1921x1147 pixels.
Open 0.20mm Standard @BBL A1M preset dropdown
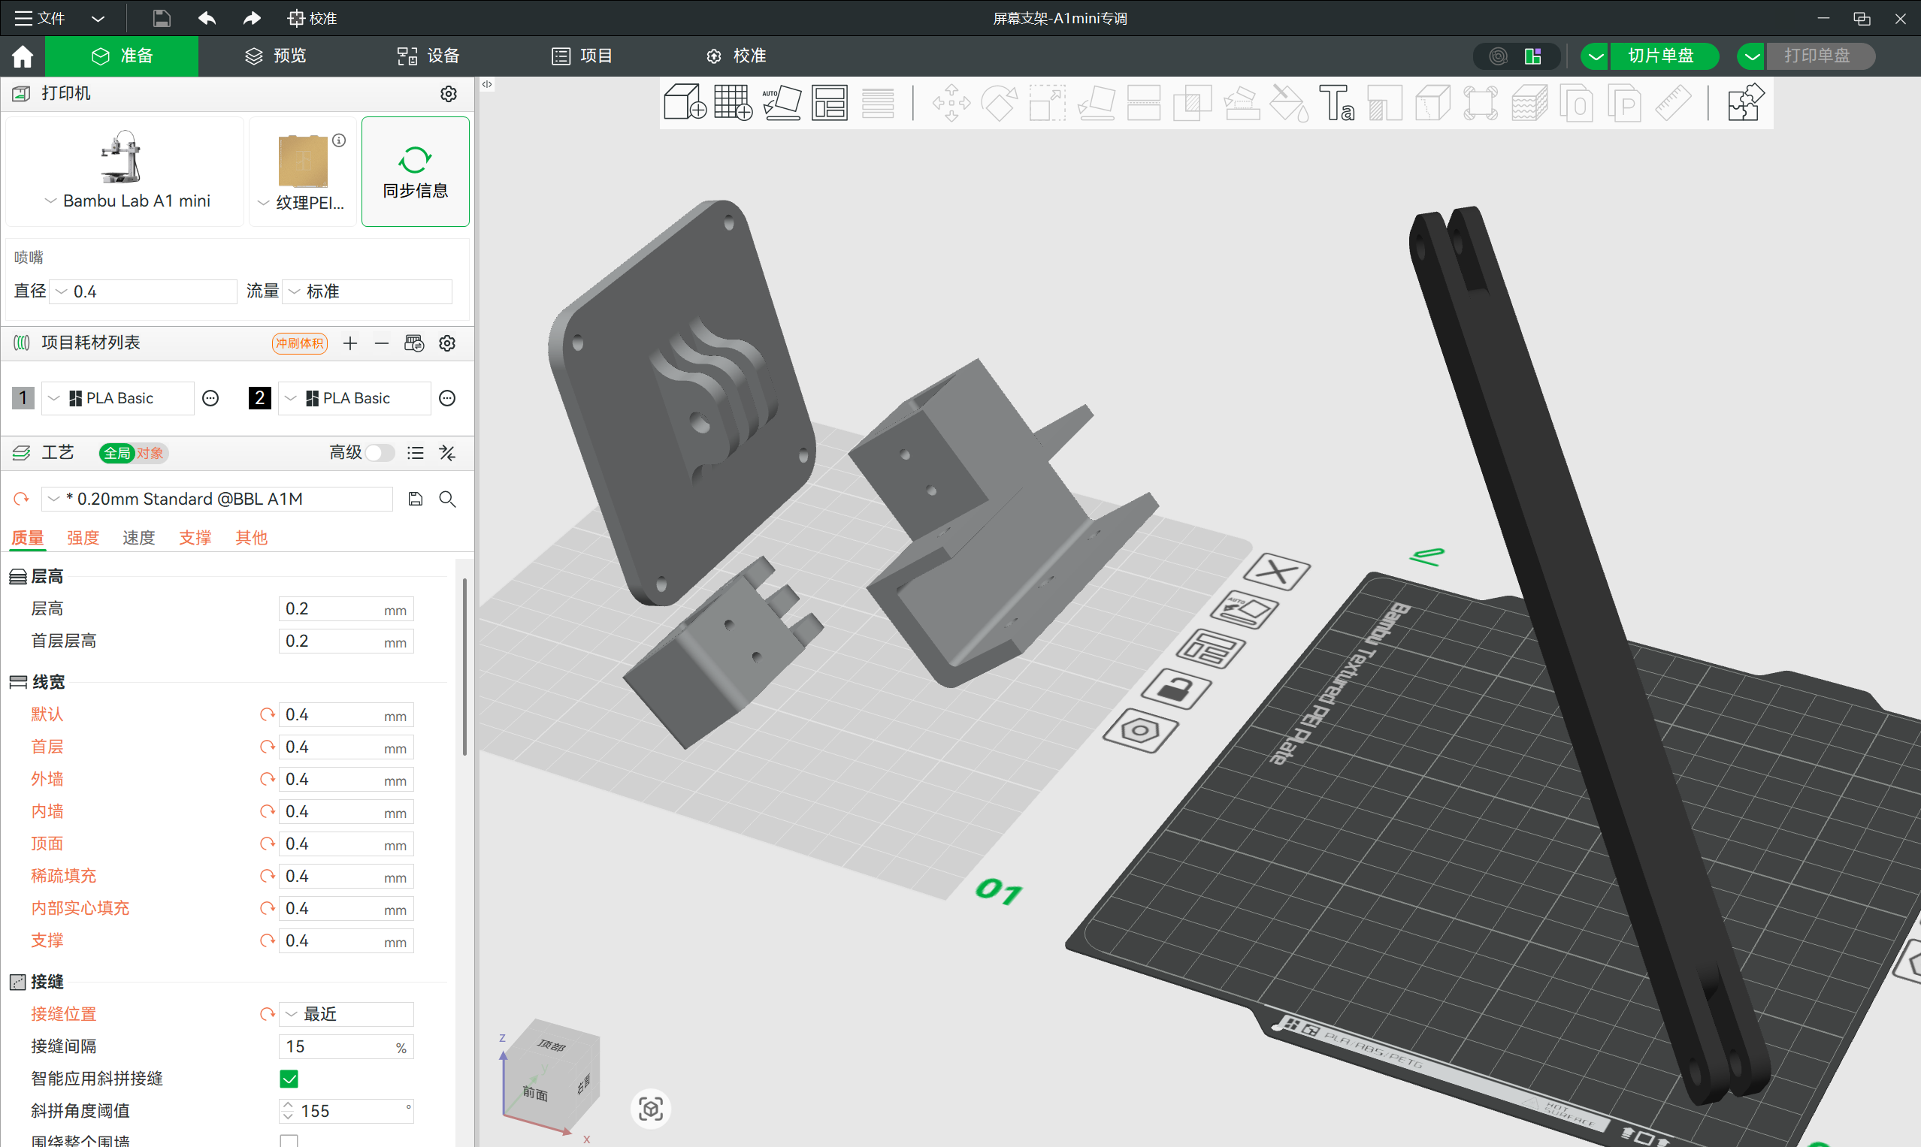click(x=216, y=500)
